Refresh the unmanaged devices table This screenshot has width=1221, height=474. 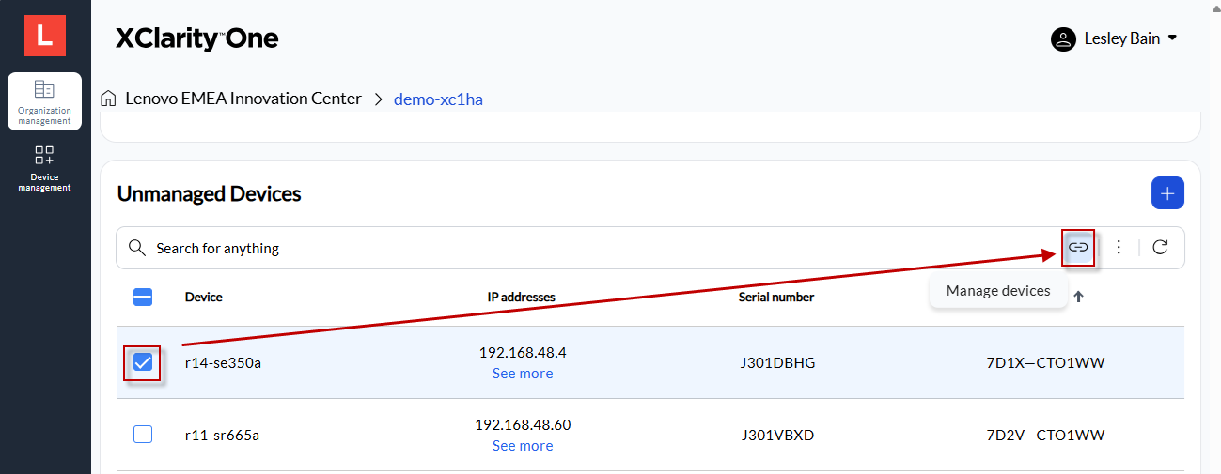[1160, 248]
